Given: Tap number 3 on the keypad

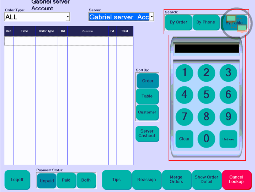Looking at the screenshot, I should point(228,73).
